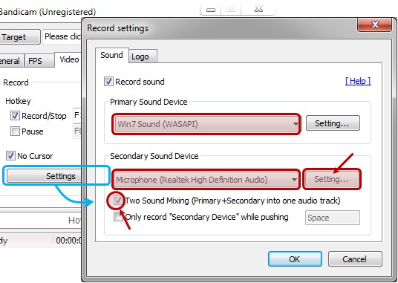Open Secondary Sound Device Microphone dropdown
The width and height of the screenshot is (398, 283).
click(206, 180)
